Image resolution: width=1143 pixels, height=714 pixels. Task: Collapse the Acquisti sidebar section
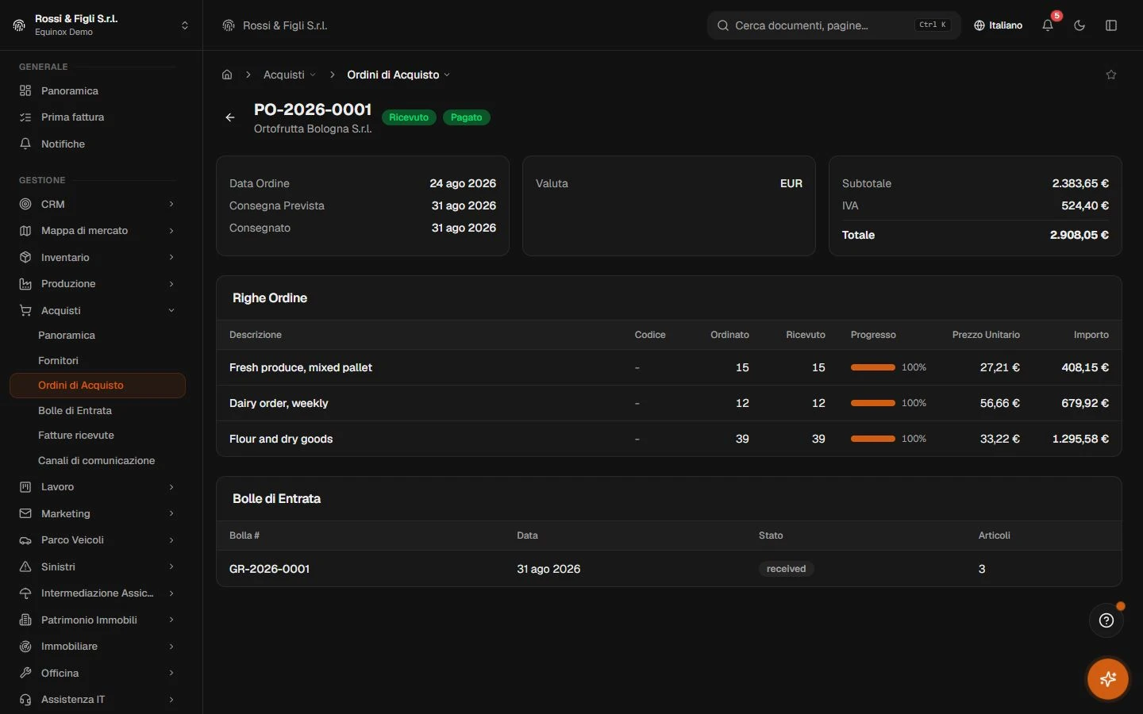[98, 310]
